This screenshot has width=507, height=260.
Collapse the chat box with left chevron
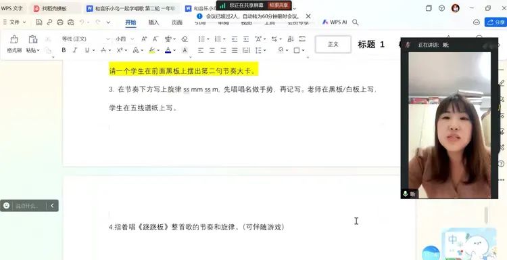click(52, 205)
